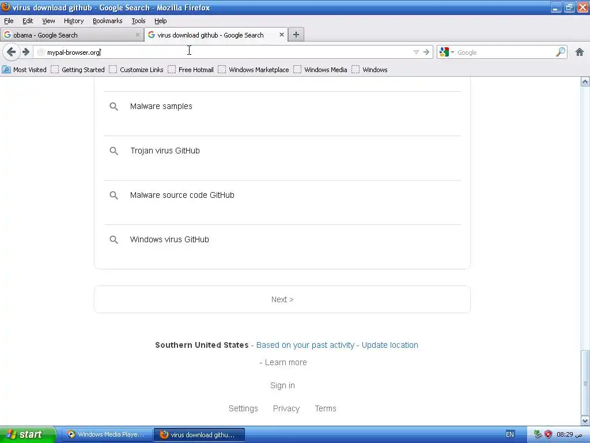590x443 pixels.
Task: Go to the Next results page
Action: click(x=282, y=299)
